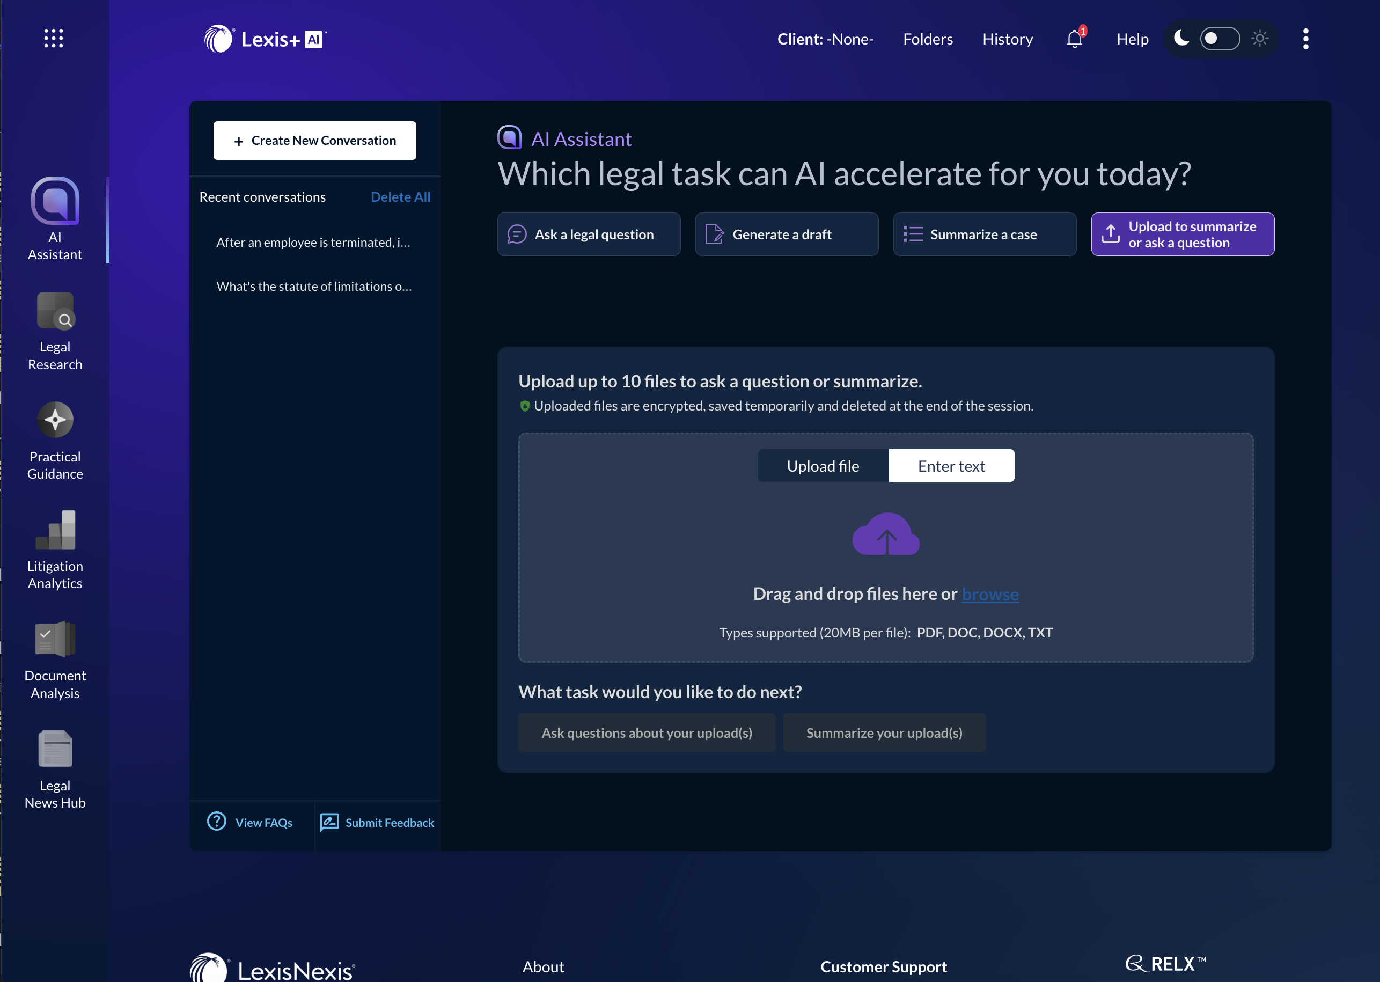This screenshot has width=1380, height=982.
Task: Click Summarize your upload(s)
Action: [x=884, y=732]
